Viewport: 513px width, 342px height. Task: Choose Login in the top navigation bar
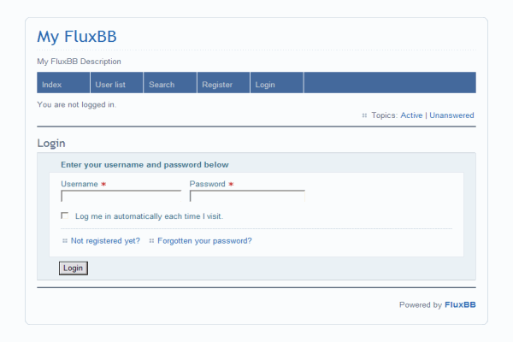(x=265, y=85)
